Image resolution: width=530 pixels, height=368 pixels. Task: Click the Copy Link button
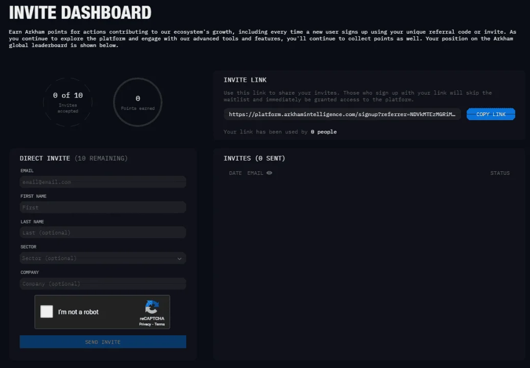491,114
